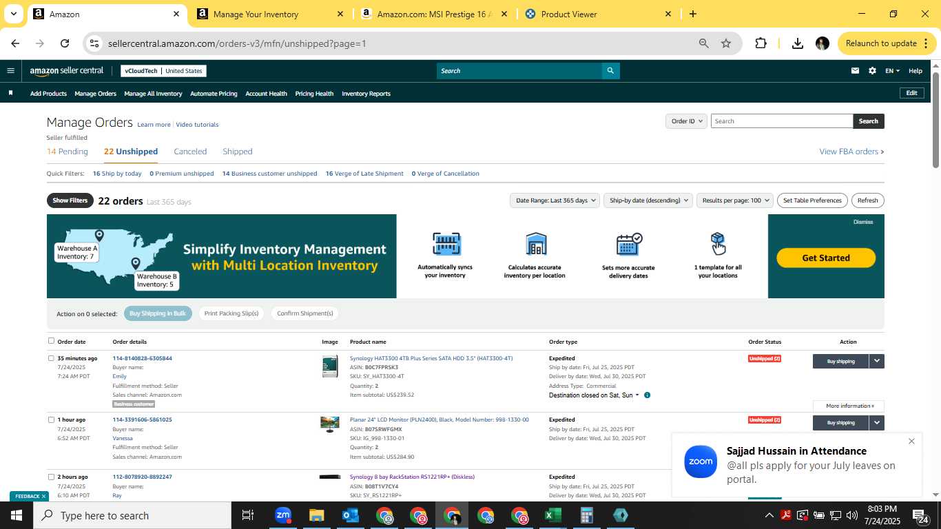Image resolution: width=941 pixels, height=529 pixels.
Task: Open Chrome's three-dot menu
Action: 924,43
